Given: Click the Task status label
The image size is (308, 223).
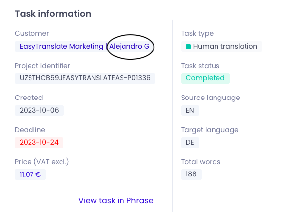Looking at the screenshot, I should coord(200,66).
